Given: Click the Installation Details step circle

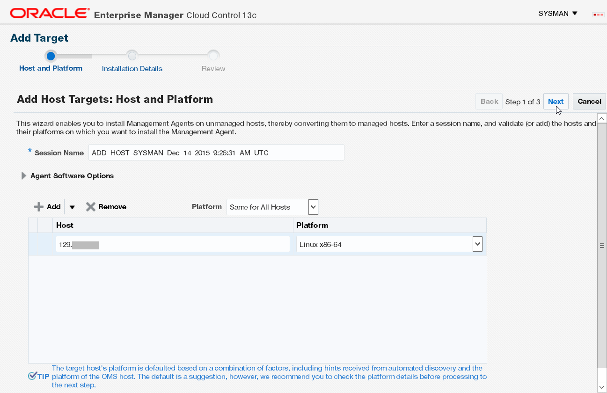Looking at the screenshot, I should coord(132,56).
